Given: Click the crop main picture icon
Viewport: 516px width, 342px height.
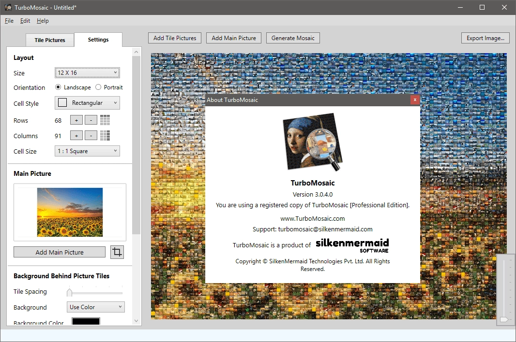Looking at the screenshot, I should (x=117, y=252).
